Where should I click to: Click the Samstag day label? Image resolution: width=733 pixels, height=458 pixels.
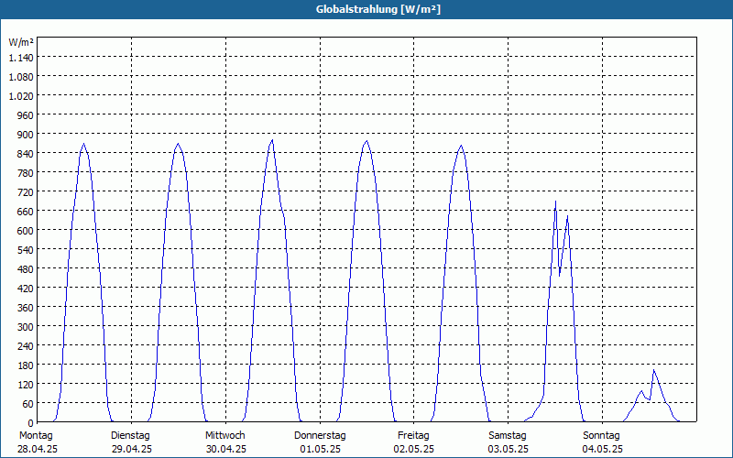(508, 436)
